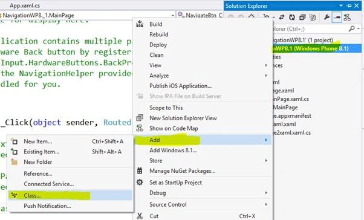Toggle Auto Hide pin on Solution Explorer
The width and height of the screenshot is (364, 220).
tap(349, 6)
